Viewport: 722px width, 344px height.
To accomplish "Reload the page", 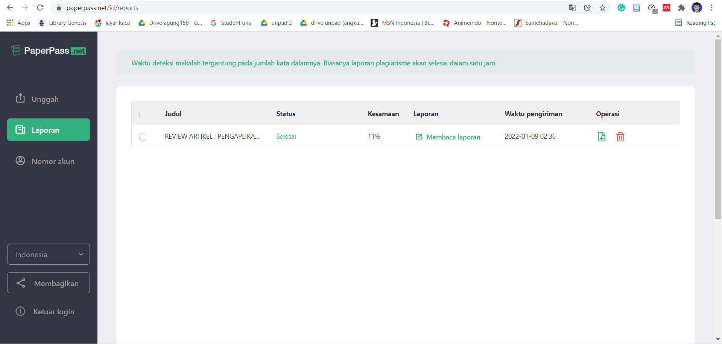I will click(x=40, y=8).
